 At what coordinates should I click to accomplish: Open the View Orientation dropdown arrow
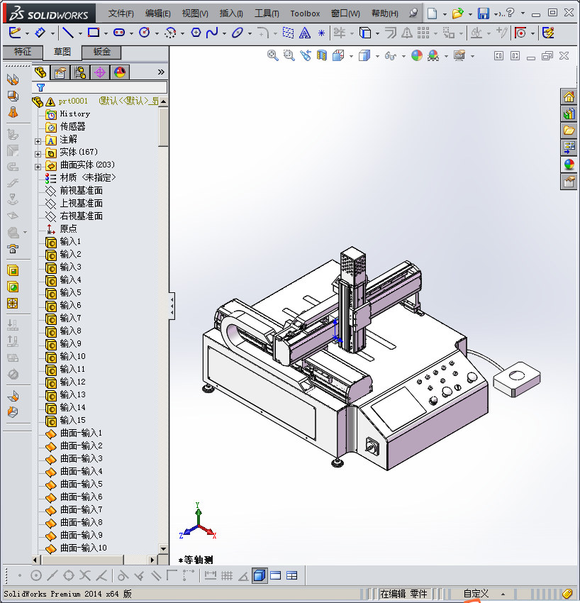(351, 57)
